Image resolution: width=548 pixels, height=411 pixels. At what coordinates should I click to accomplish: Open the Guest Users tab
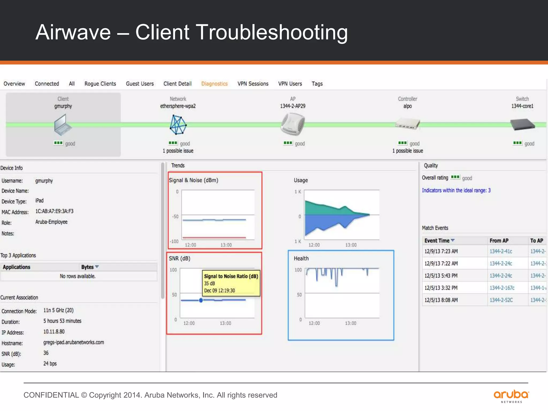[x=140, y=84]
